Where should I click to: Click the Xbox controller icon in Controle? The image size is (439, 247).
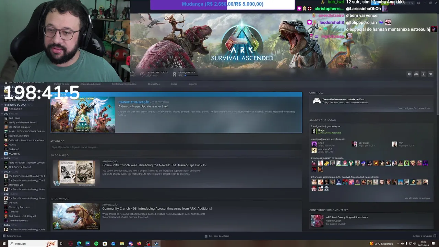tap(317, 101)
